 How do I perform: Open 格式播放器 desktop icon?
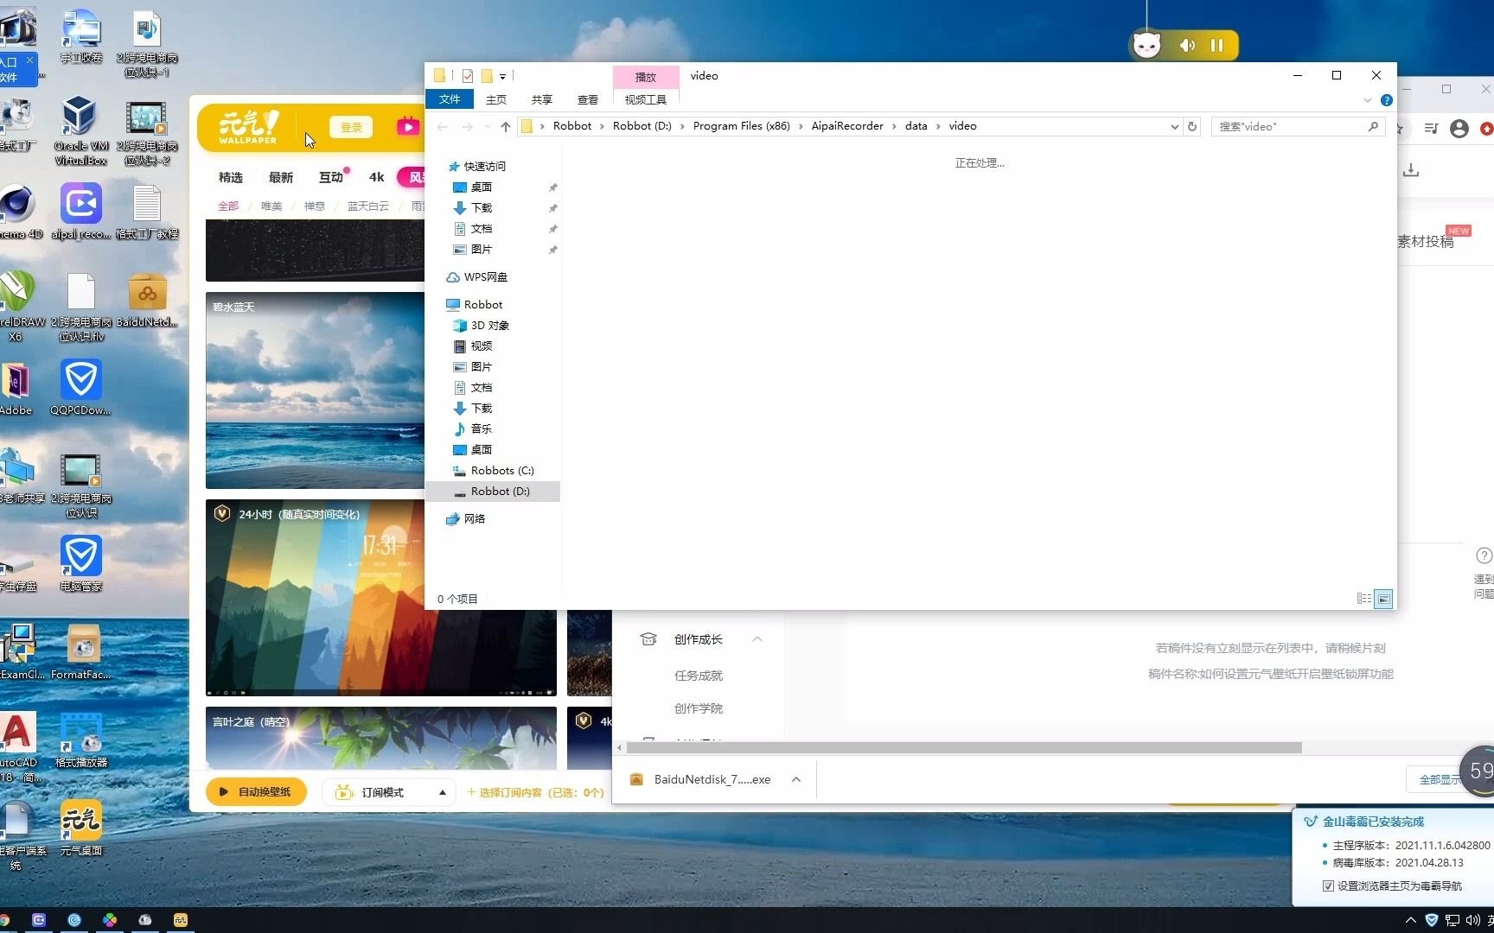pyautogui.click(x=81, y=740)
